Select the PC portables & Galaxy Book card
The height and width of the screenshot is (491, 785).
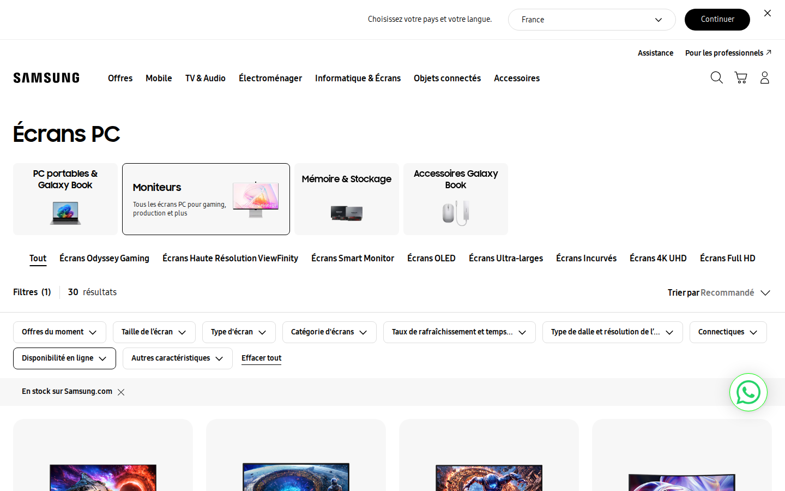(x=65, y=199)
